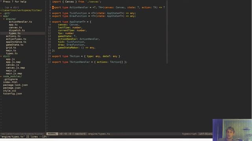Click the webcam video overlay
The width and height of the screenshot is (252, 141).
(x=232, y=130)
